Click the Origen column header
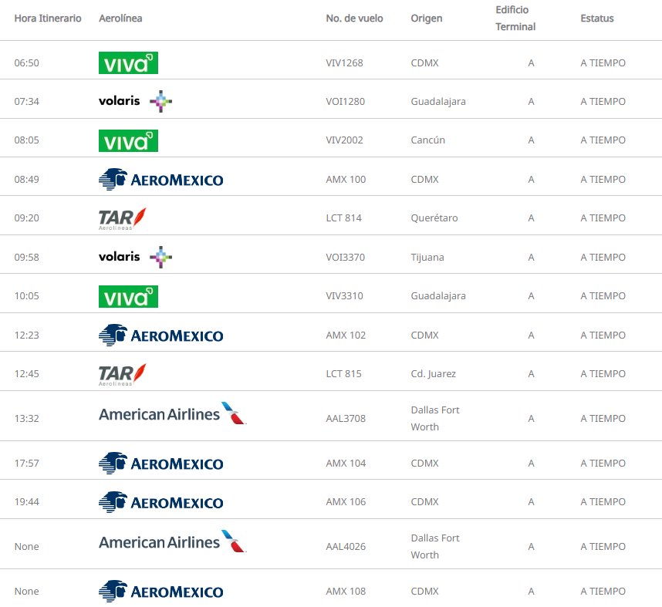 click(427, 19)
